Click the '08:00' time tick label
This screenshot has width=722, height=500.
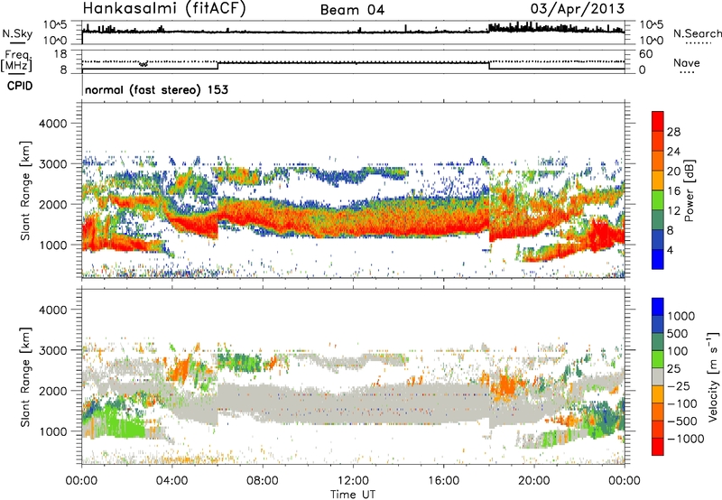click(263, 481)
